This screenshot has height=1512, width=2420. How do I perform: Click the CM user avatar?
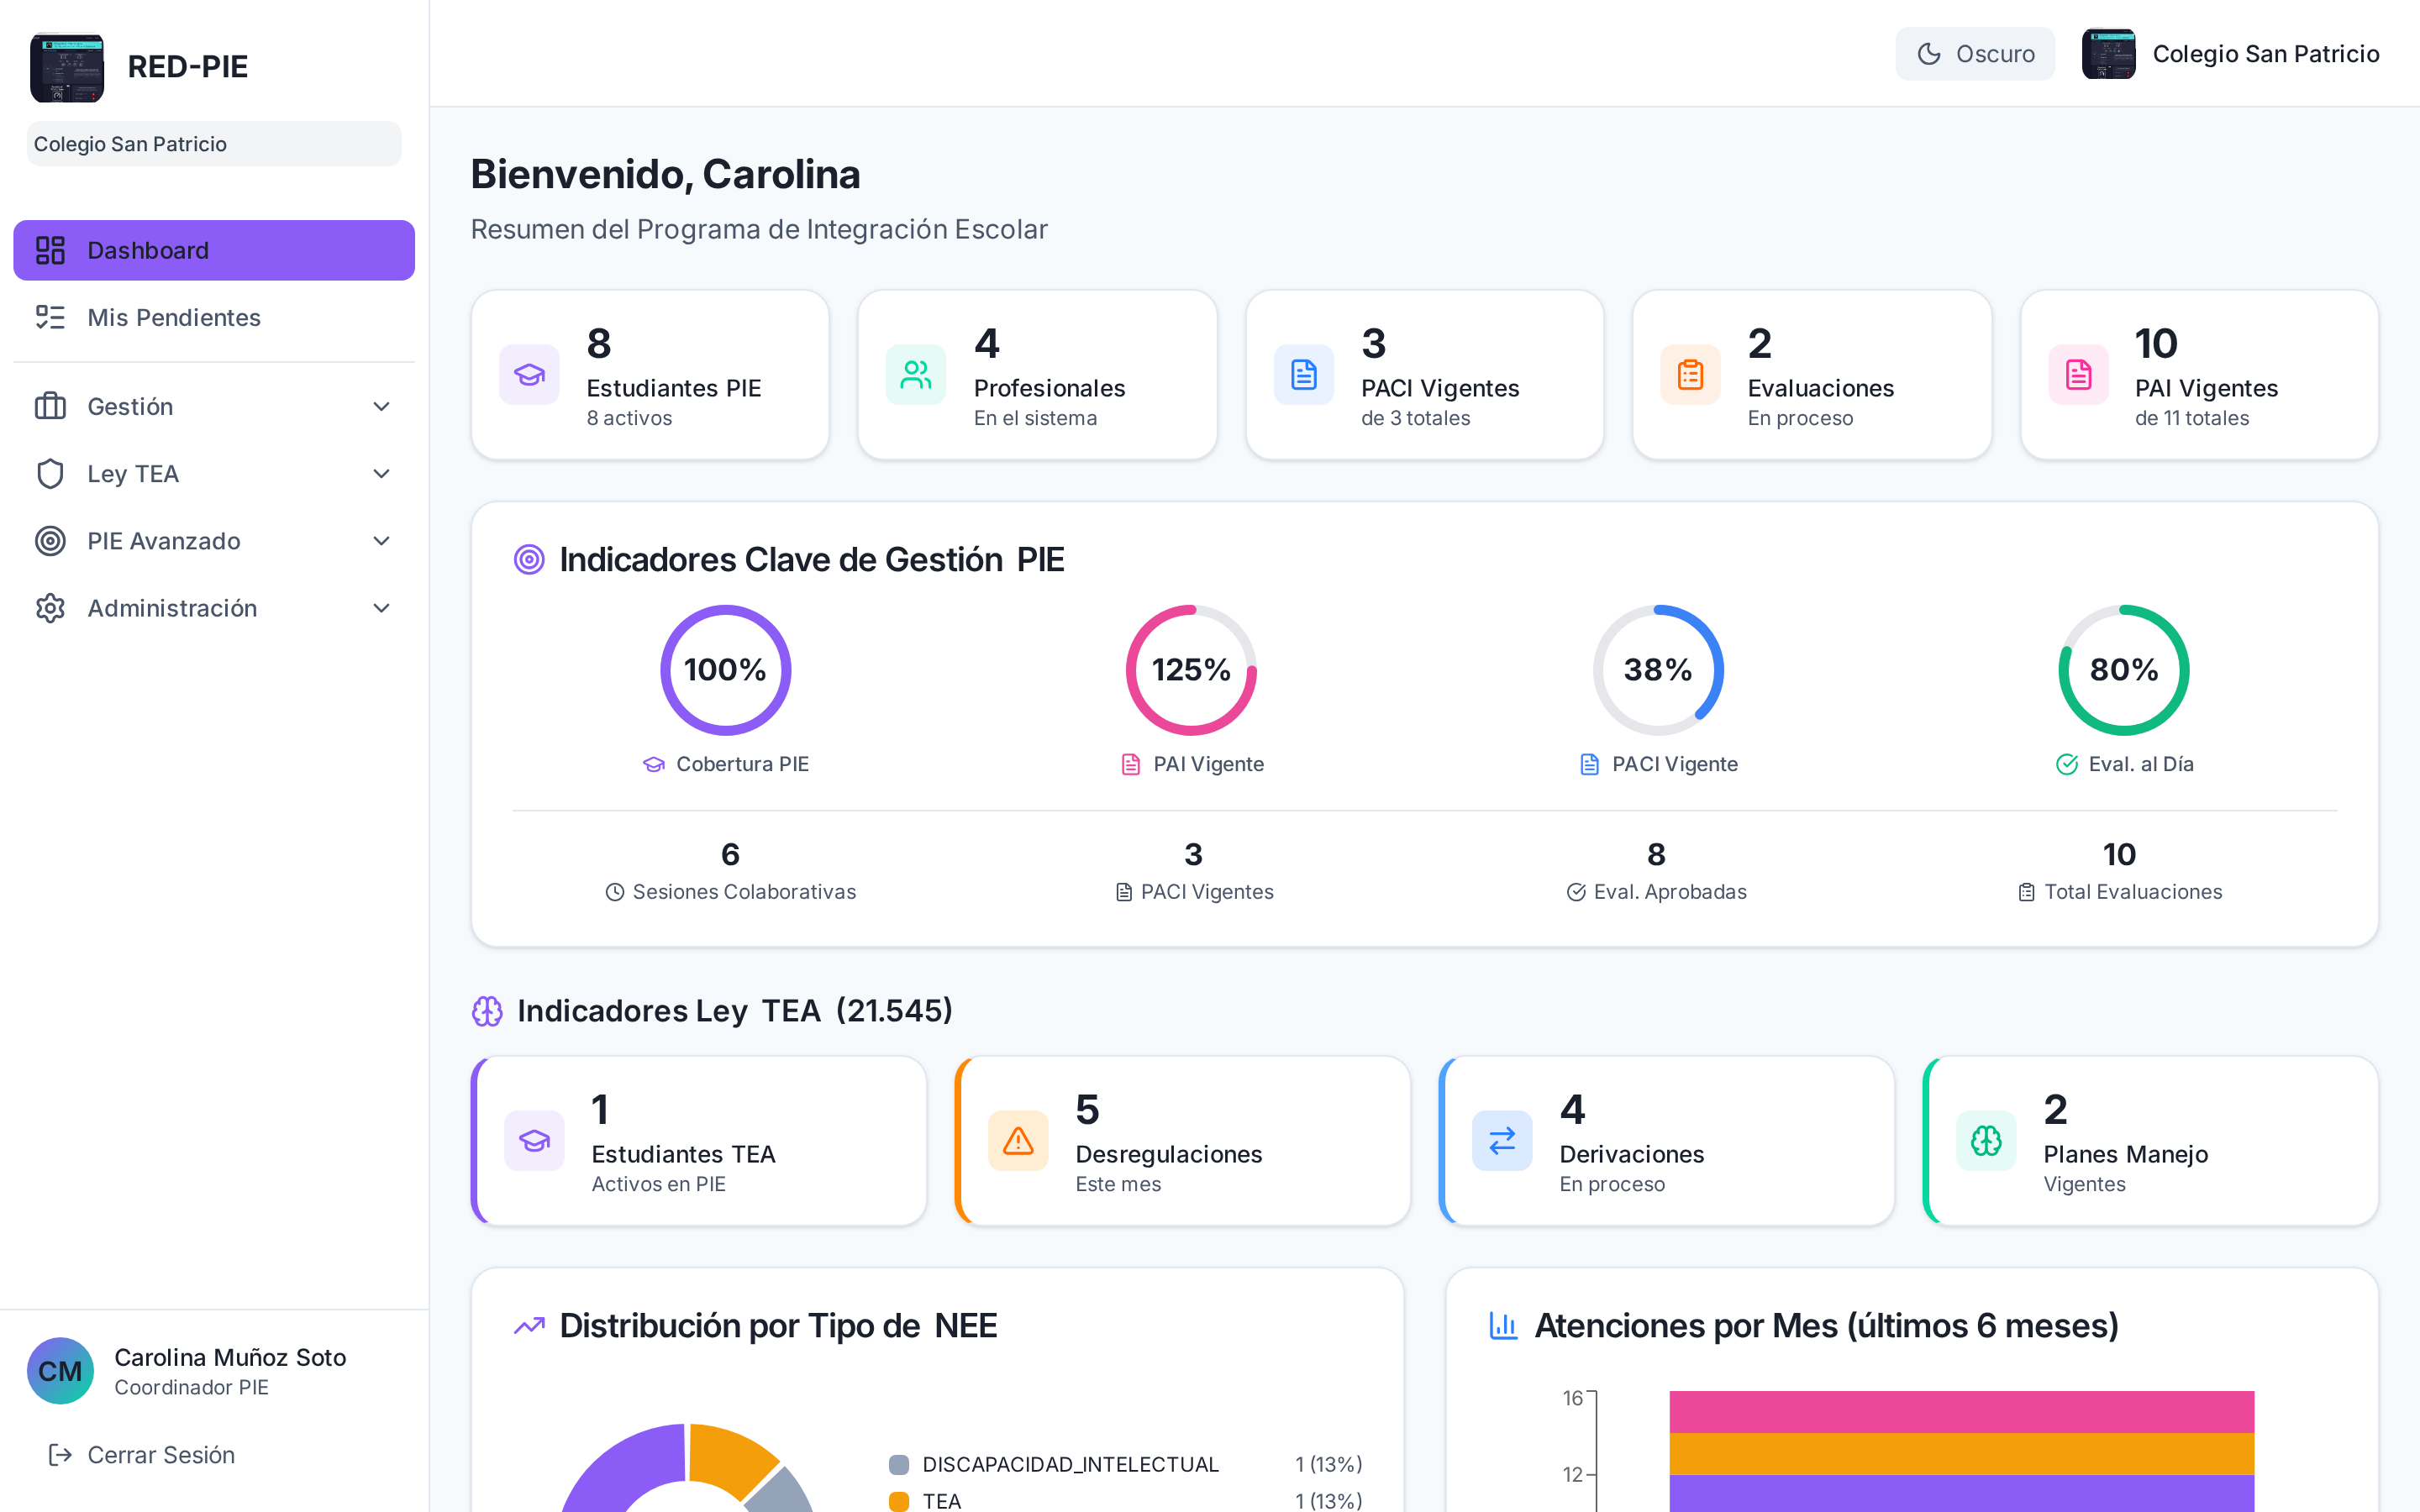point(60,1371)
